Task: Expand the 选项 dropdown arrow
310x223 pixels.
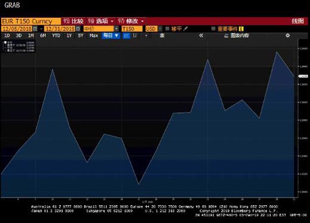Action: [x=112, y=21]
